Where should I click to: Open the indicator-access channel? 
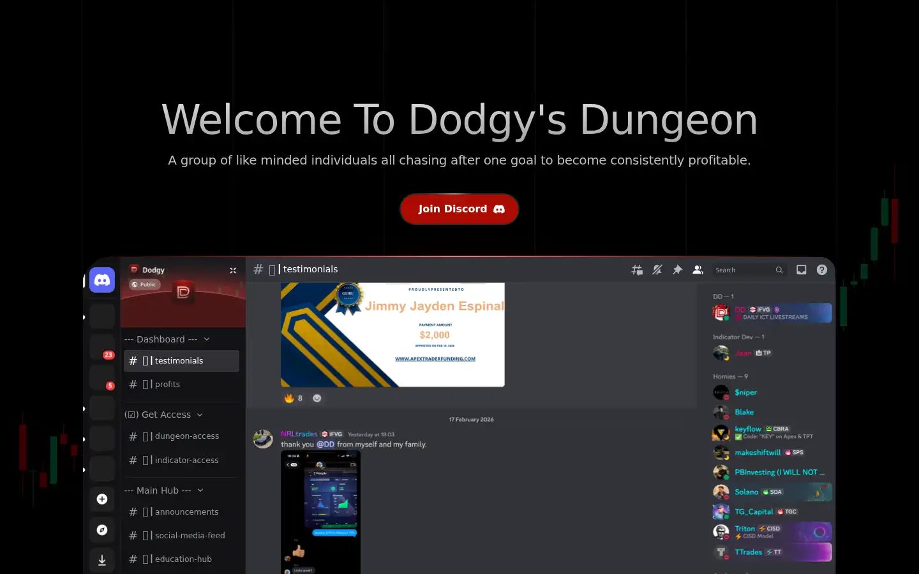(x=181, y=460)
